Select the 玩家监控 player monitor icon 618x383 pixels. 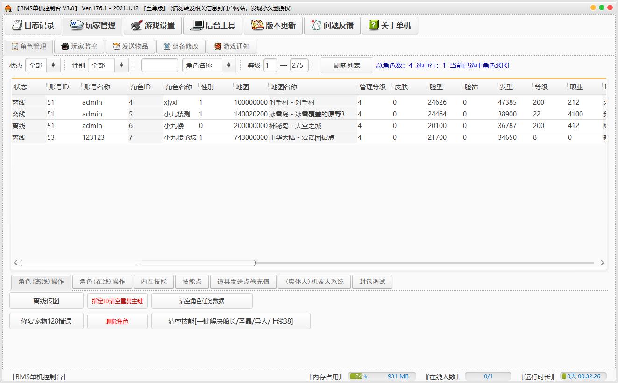pos(65,46)
